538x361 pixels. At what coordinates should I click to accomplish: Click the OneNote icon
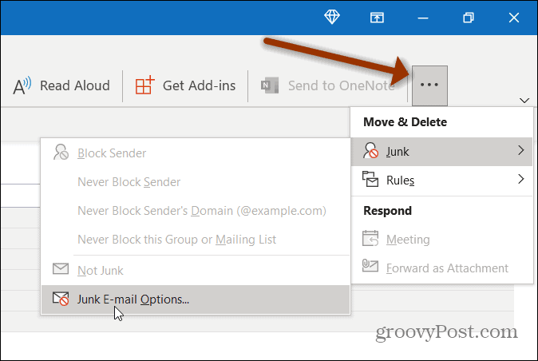270,85
